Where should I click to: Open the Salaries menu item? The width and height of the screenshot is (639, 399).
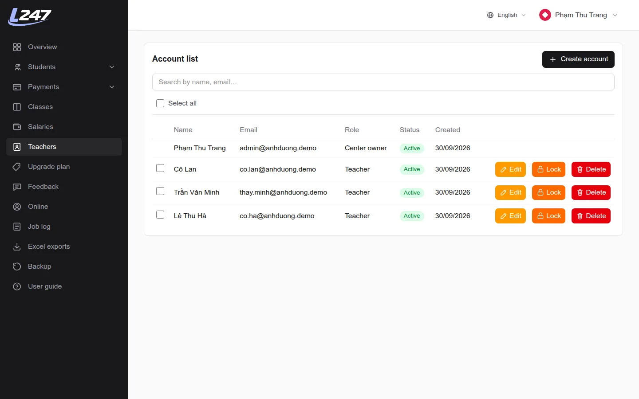(64, 127)
